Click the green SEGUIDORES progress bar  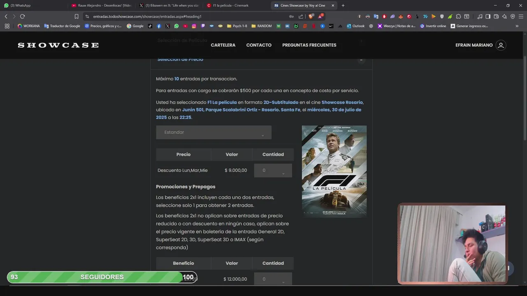tap(102, 277)
